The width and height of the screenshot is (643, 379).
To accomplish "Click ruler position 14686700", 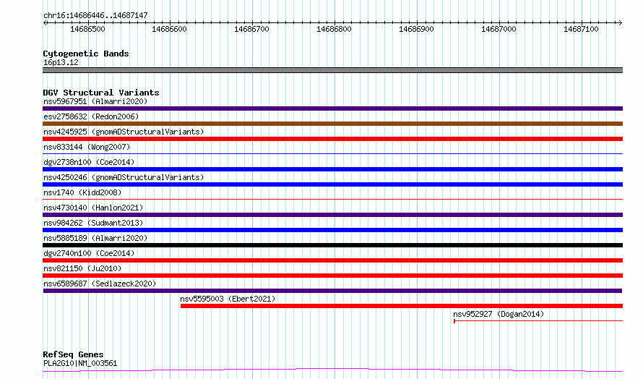I will [x=252, y=29].
